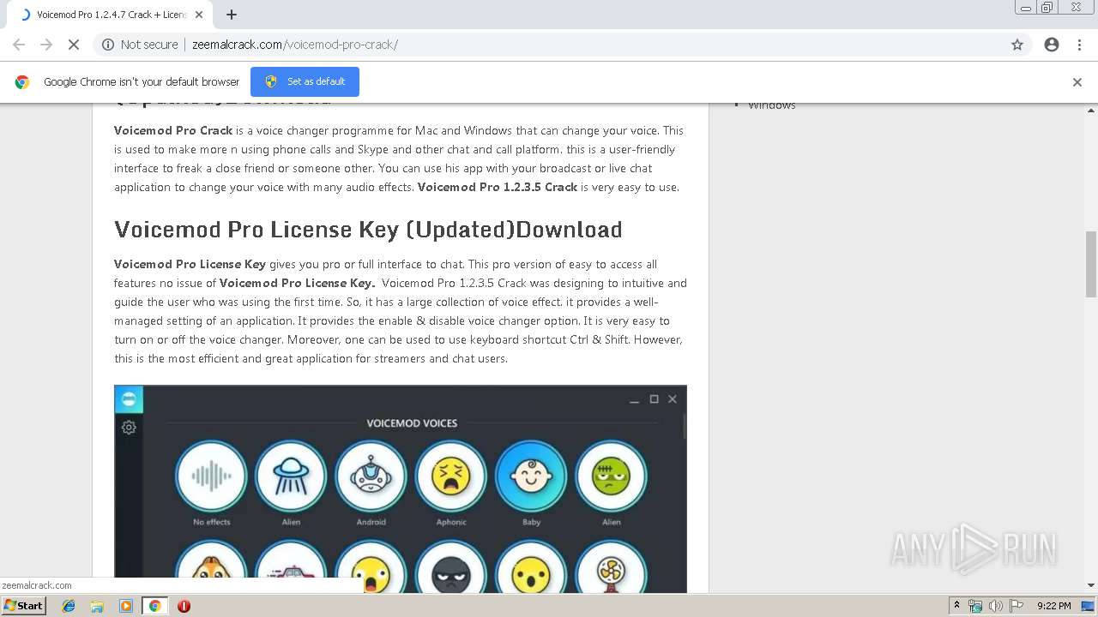Open Chrome's three-dot menu

[1079, 45]
